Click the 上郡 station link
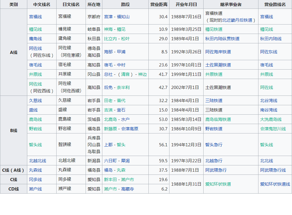This screenshot has height=215, width=292. click(108, 145)
